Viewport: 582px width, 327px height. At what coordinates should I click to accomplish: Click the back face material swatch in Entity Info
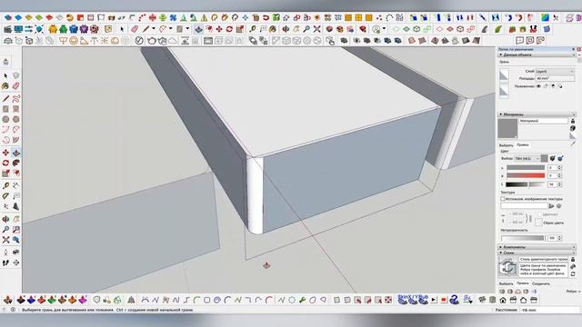pyautogui.click(x=504, y=91)
